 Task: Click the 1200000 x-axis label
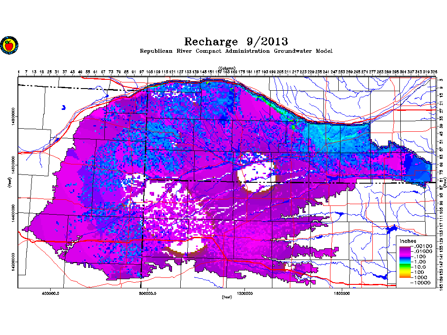click(244, 293)
